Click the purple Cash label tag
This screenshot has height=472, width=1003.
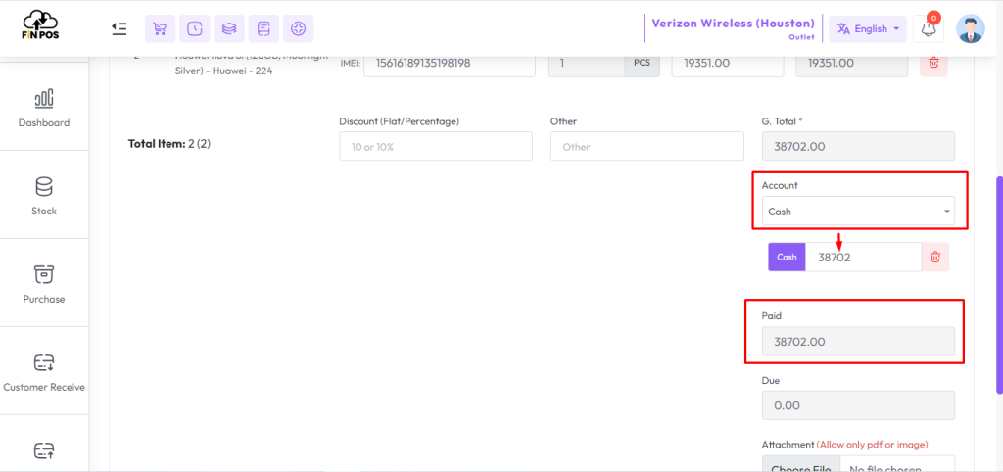787,257
